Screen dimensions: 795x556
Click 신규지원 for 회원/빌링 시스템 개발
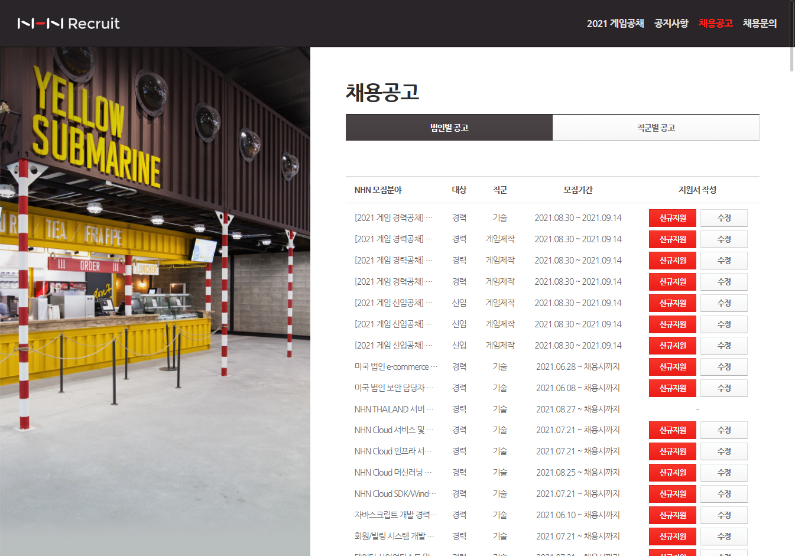pyautogui.click(x=673, y=537)
